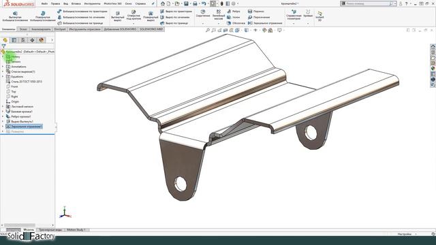Viewport: 436px width, 245px height.
Task: Open the Справочная геометрия reference geometry tool
Action: tap(294, 15)
